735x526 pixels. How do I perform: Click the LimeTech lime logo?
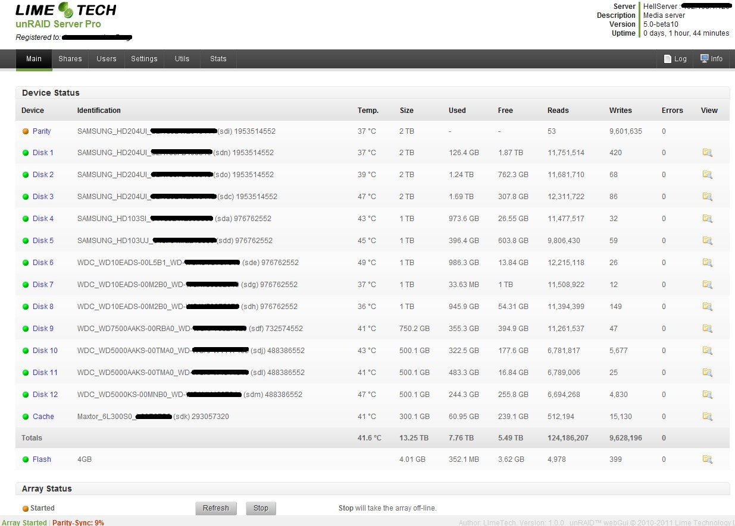67,10
